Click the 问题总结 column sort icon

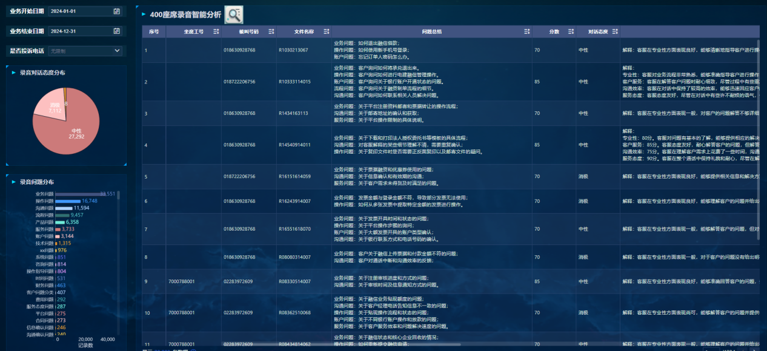pos(527,31)
